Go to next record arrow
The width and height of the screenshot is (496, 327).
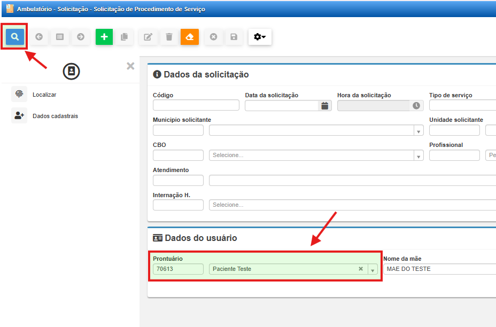[x=81, y=37]
